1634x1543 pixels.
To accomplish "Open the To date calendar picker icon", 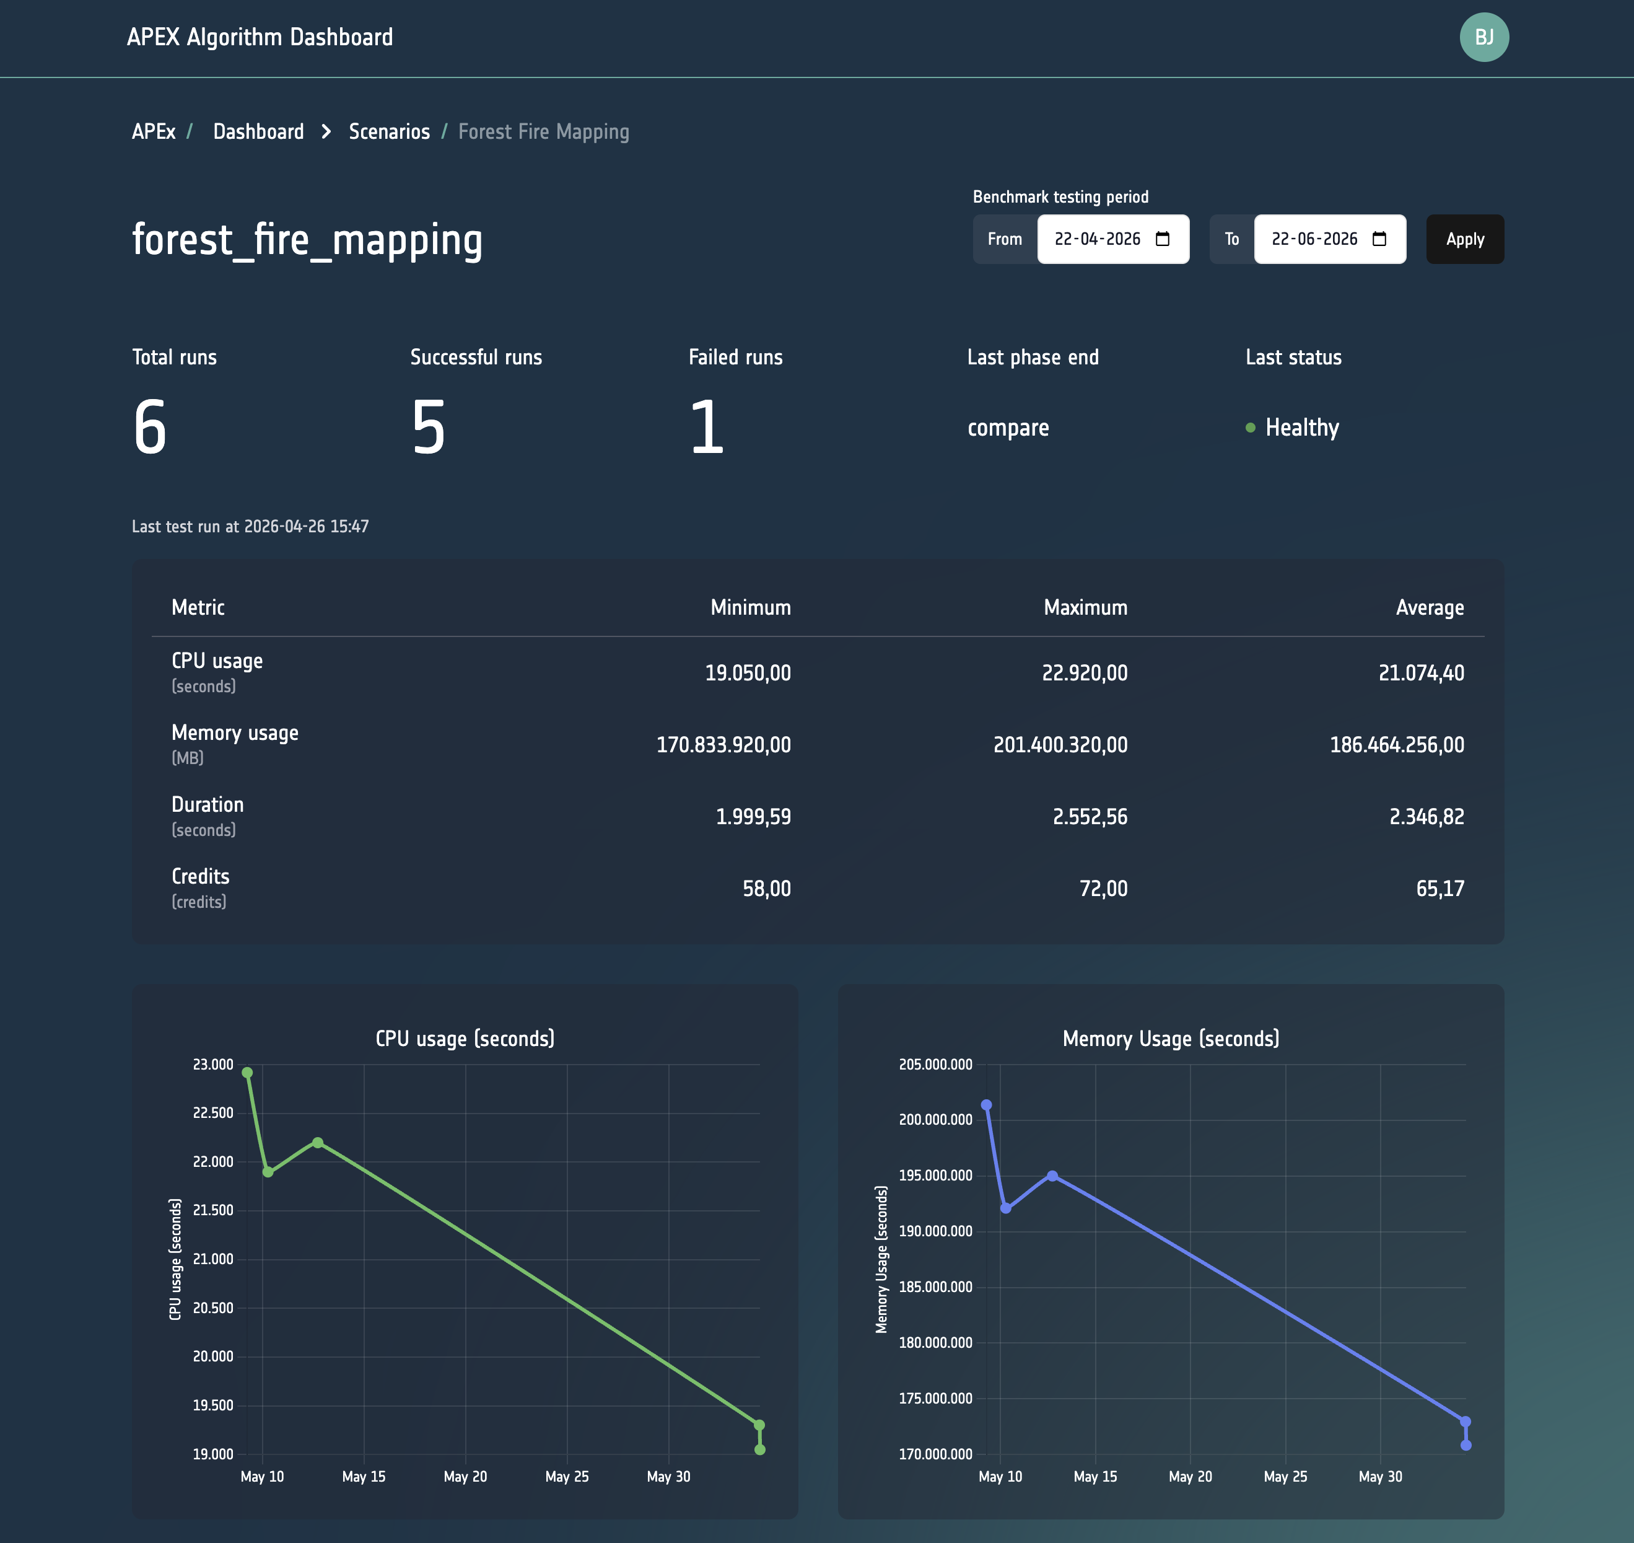I will 1379,239.
